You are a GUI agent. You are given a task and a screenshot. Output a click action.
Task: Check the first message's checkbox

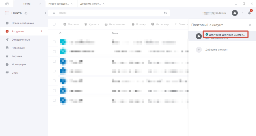[x=54, y=42]
